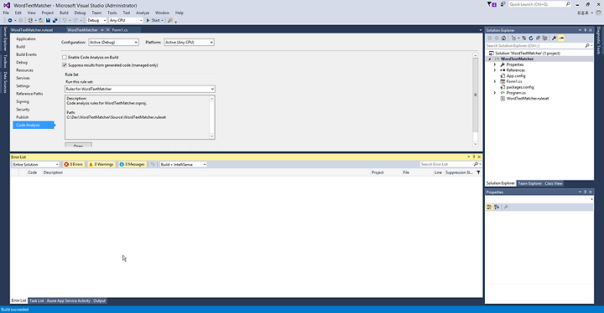Image resolution: width=604 pixels, height=313 pixels.
Task: Click the Undo toolbar icon
Action: 65,20
